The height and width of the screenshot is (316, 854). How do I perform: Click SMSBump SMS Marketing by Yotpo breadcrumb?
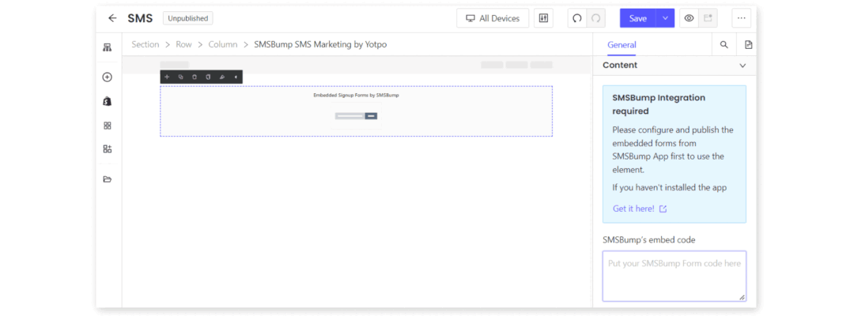click(x=320, y=44)
